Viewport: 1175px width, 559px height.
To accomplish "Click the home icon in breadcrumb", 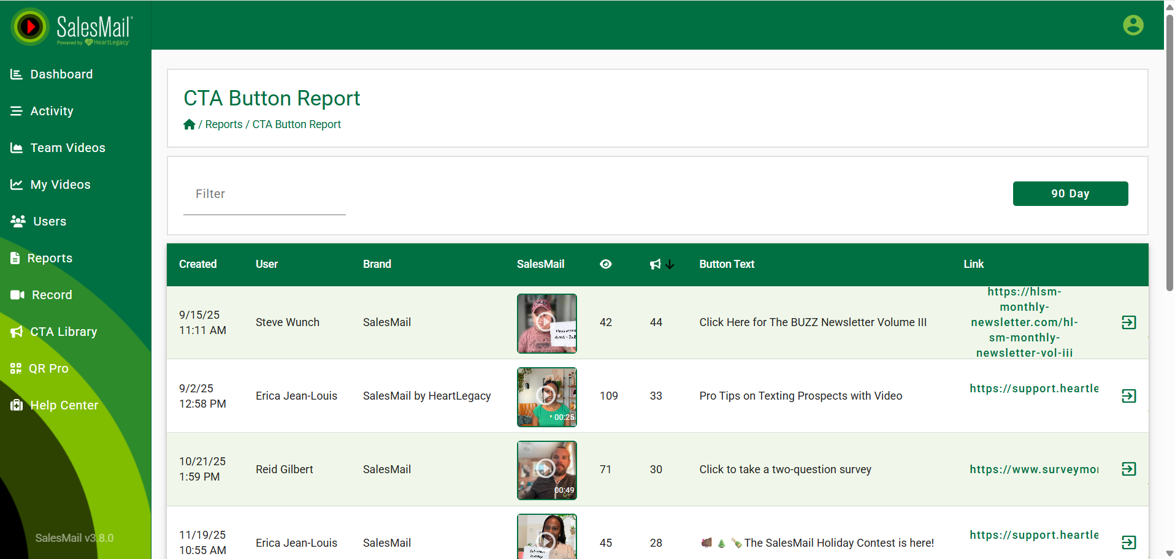I will pyautogui.click(x=189, y=124).
